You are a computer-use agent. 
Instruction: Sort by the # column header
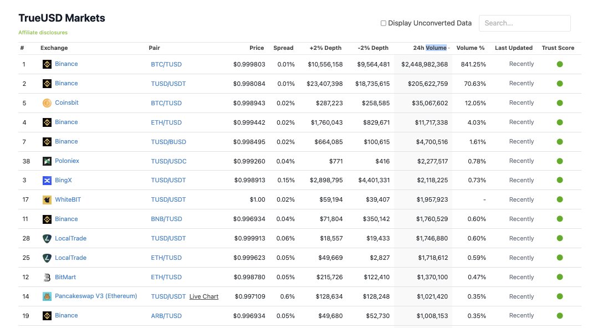[22, 48]
